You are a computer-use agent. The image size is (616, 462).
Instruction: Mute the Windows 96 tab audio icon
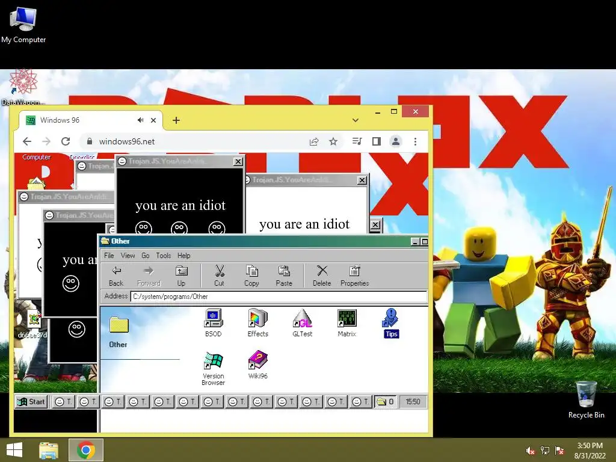tap(140, 120)
